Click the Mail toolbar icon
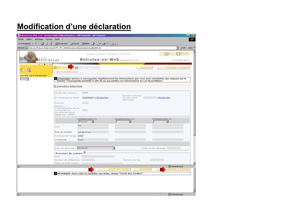The height and width of the screenshot is (213, 284). click(x=98, y=44)
